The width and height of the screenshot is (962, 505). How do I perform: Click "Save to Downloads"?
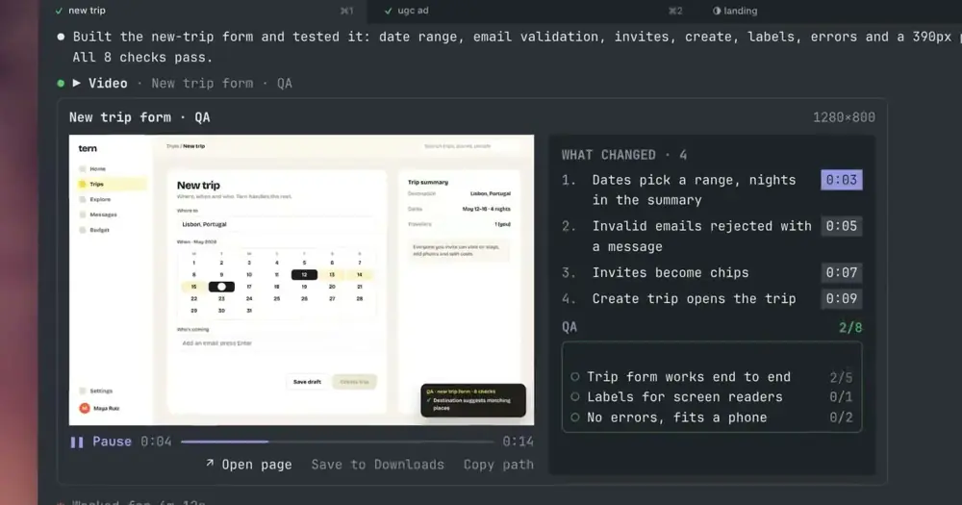pyautogui.click(x=377, y=465)
